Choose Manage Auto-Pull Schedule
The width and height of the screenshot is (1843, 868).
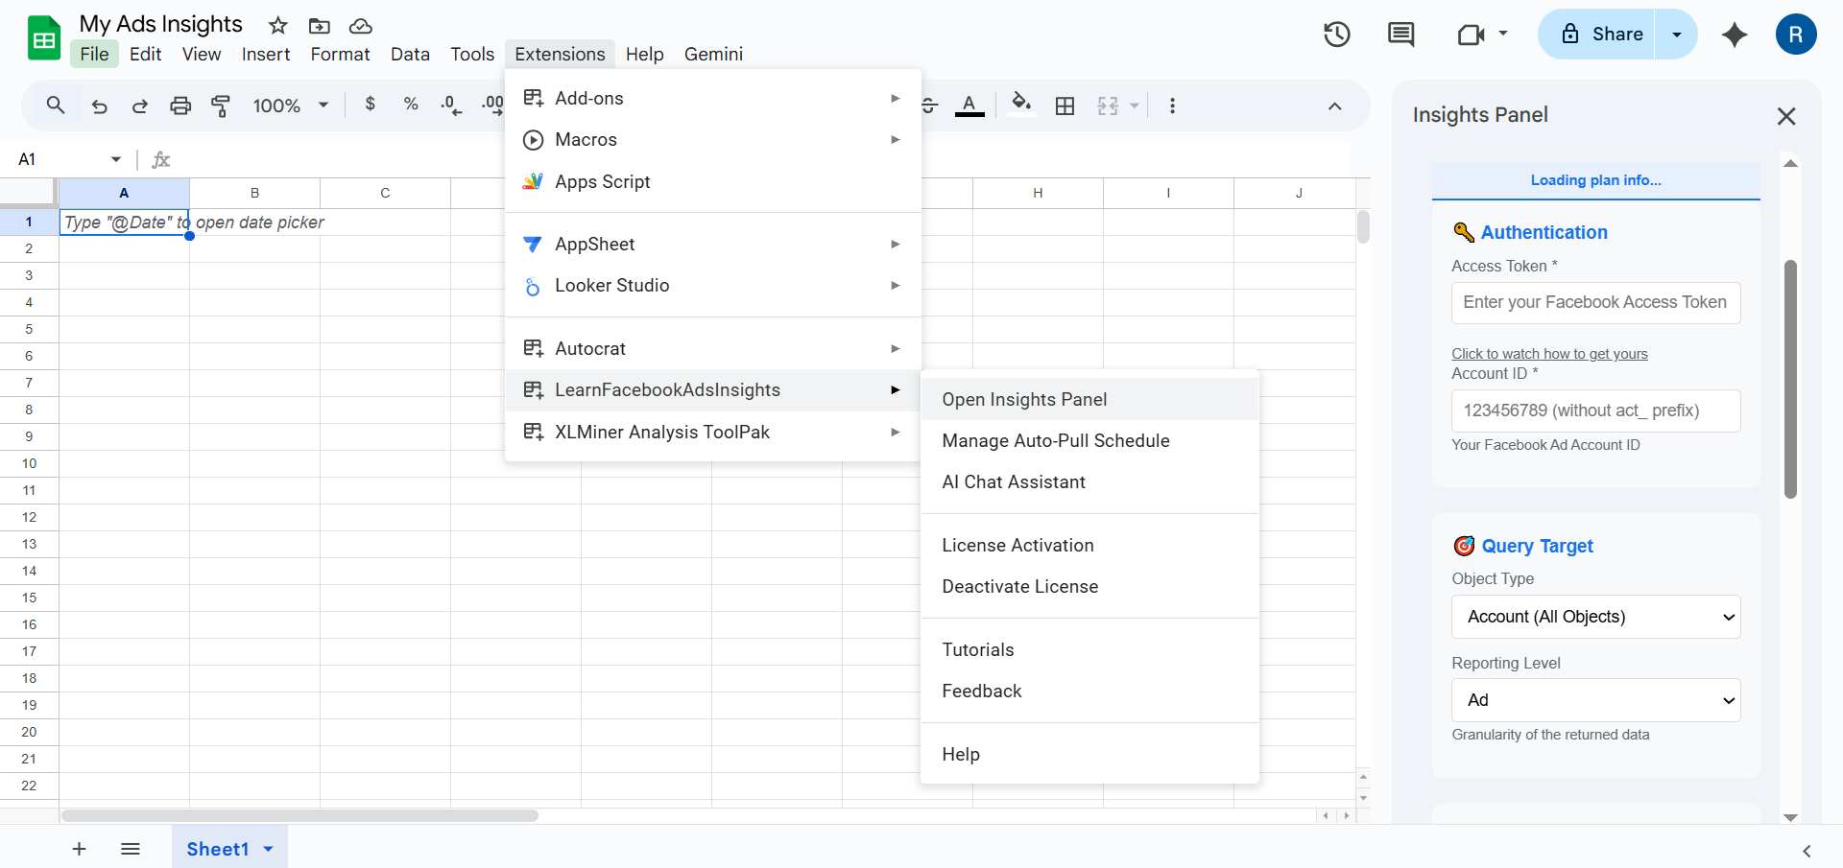(x=1055, y=440)
